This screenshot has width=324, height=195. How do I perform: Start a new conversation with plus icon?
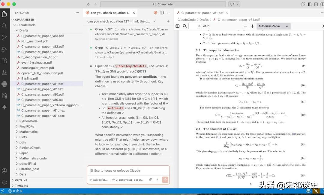point(168,22)
